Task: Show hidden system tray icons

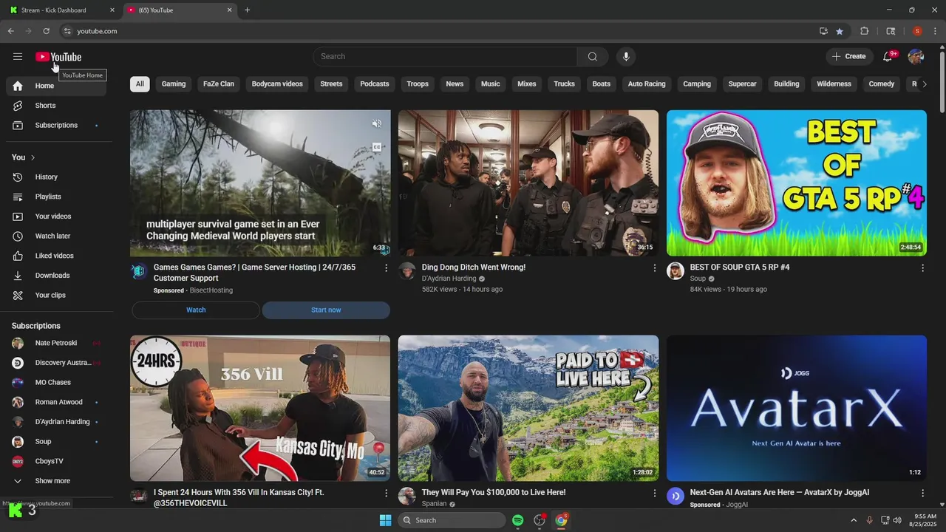Action: point(854,520)
